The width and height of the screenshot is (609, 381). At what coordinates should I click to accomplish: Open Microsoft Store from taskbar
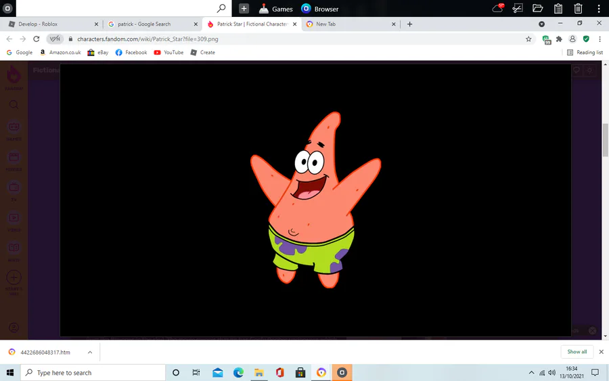pyautogui.click(x=300, y=373)
